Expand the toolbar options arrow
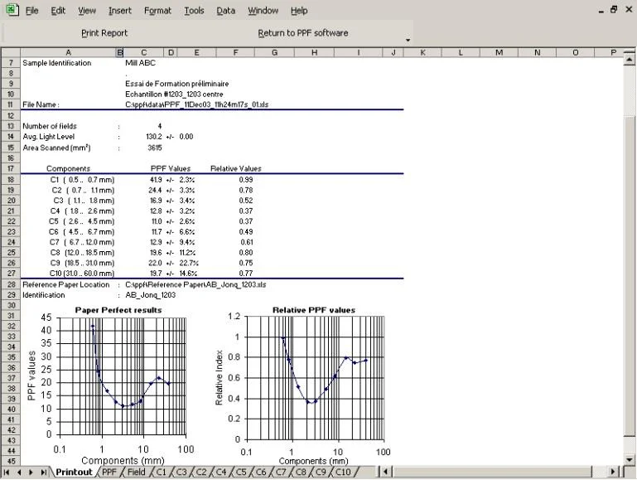The width and height of the screenshot is (637, 480). (x=408, y=40)
